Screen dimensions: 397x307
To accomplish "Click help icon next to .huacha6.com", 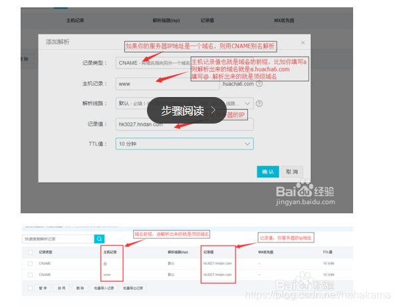I will pos(259,84).
